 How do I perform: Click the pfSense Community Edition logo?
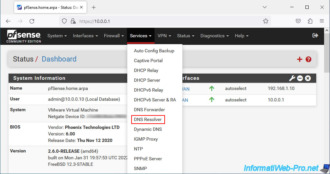pyautogui.click(x=24, y=36)
